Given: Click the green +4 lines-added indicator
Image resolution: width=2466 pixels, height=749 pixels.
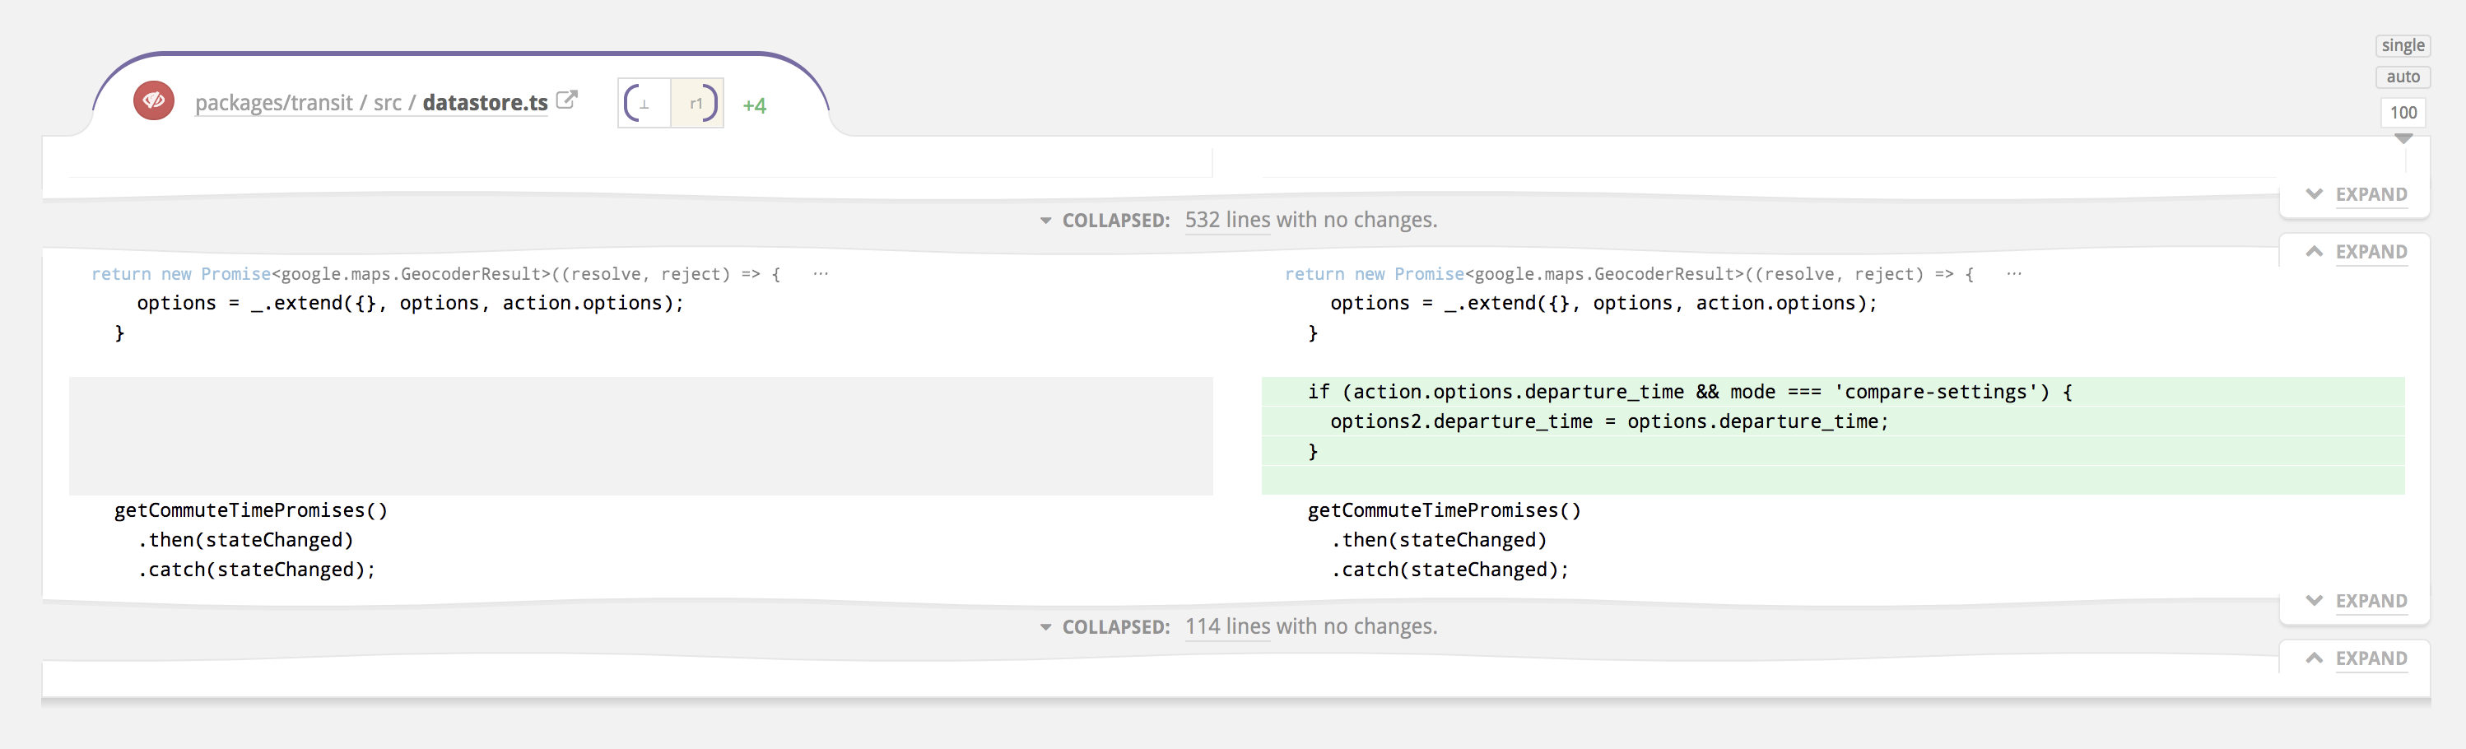Looking at the screenshot, I should tap(754, 105).
